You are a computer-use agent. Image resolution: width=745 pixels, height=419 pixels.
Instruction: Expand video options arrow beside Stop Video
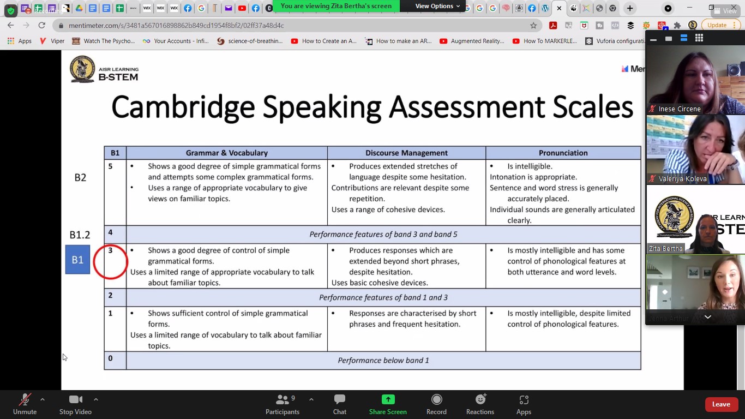click(x=96, y=399)
